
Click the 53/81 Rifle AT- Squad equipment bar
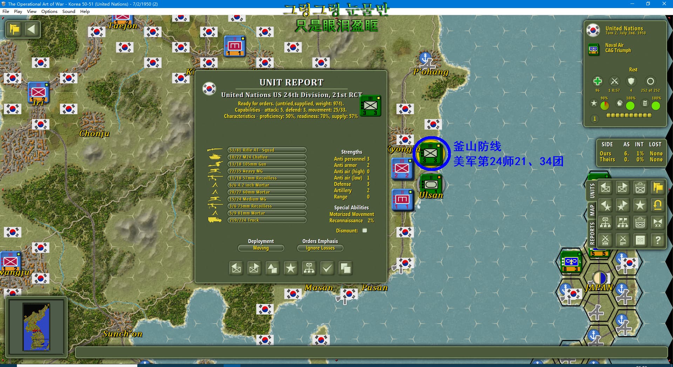267,150
